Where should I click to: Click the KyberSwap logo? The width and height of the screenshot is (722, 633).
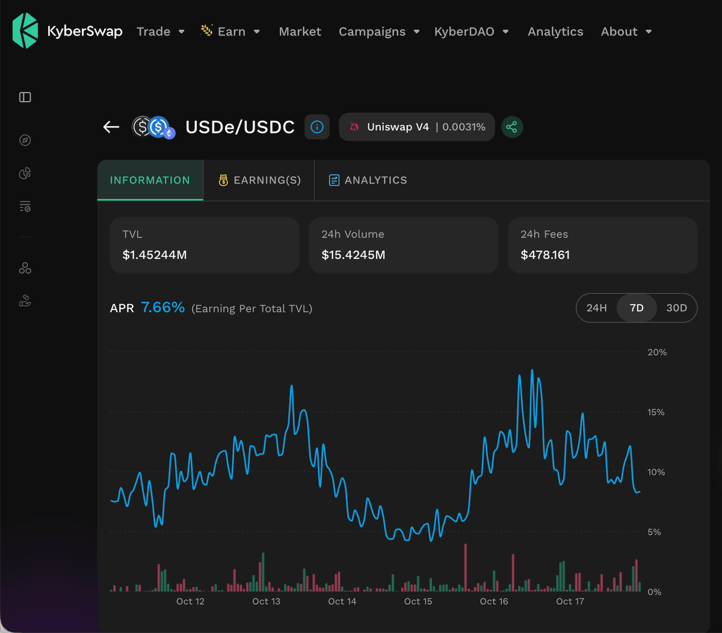67,31
